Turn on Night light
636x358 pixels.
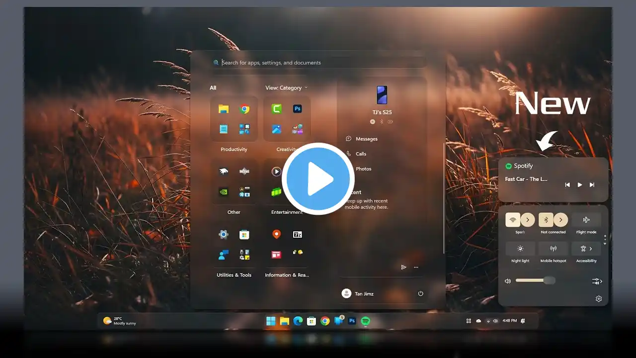coord(520,249)
